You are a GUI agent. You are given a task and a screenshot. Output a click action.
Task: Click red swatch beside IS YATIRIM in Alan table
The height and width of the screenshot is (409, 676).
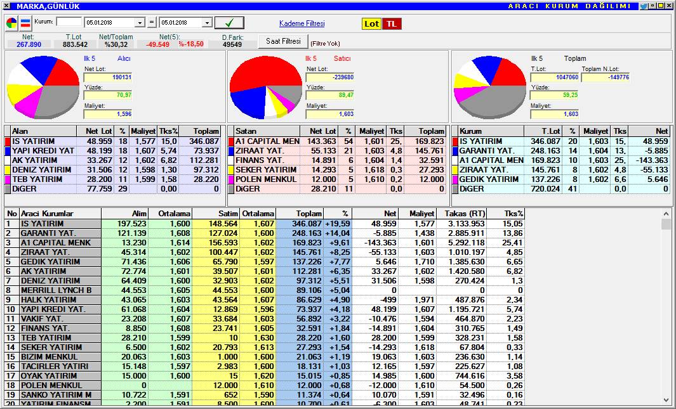coord(8,141)
